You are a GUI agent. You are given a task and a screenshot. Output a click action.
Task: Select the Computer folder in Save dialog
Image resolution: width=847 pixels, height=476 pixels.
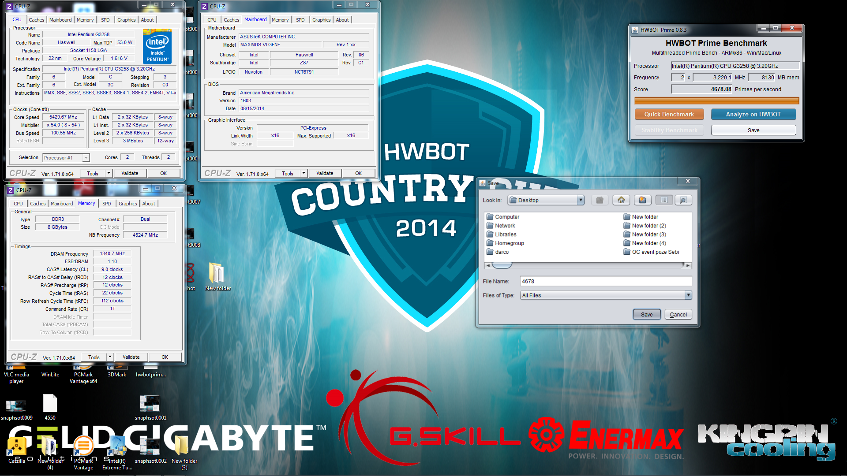click(x=503, y=217)
